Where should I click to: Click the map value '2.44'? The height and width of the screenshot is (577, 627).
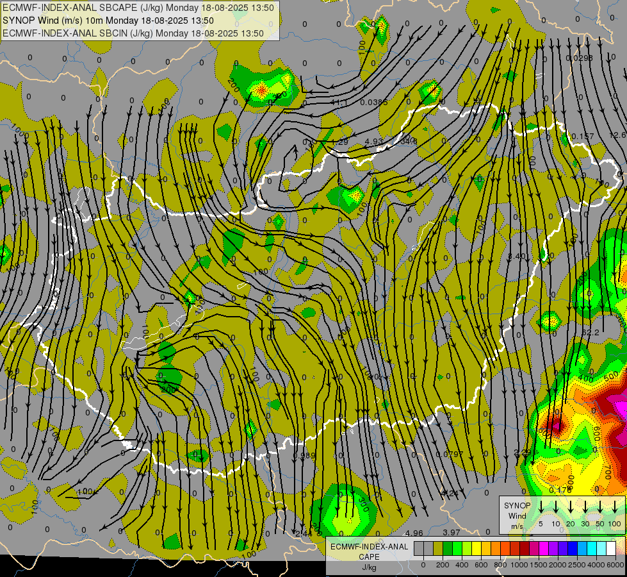tap(304, 534)
